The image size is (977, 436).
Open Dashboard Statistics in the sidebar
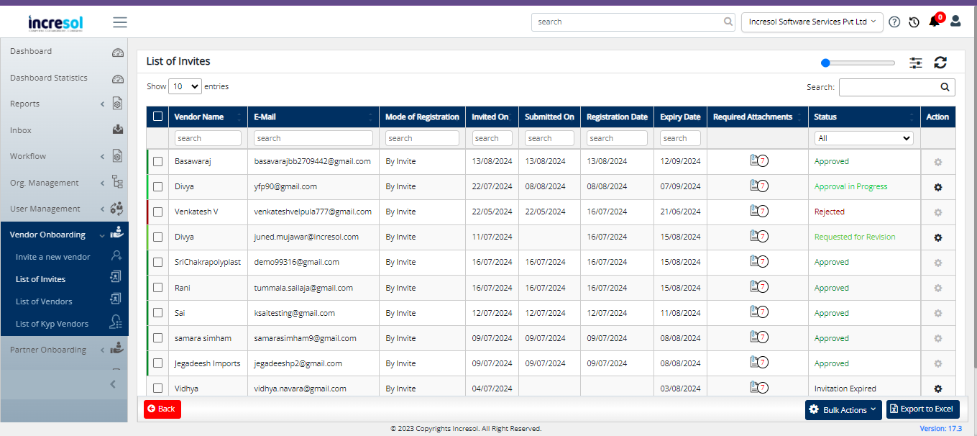[x=64, y=78]
